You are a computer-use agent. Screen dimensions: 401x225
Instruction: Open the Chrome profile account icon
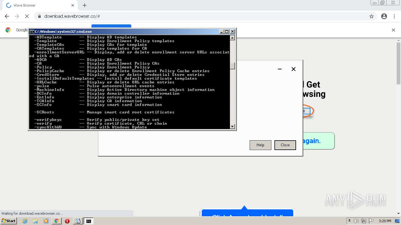(384, 16)
